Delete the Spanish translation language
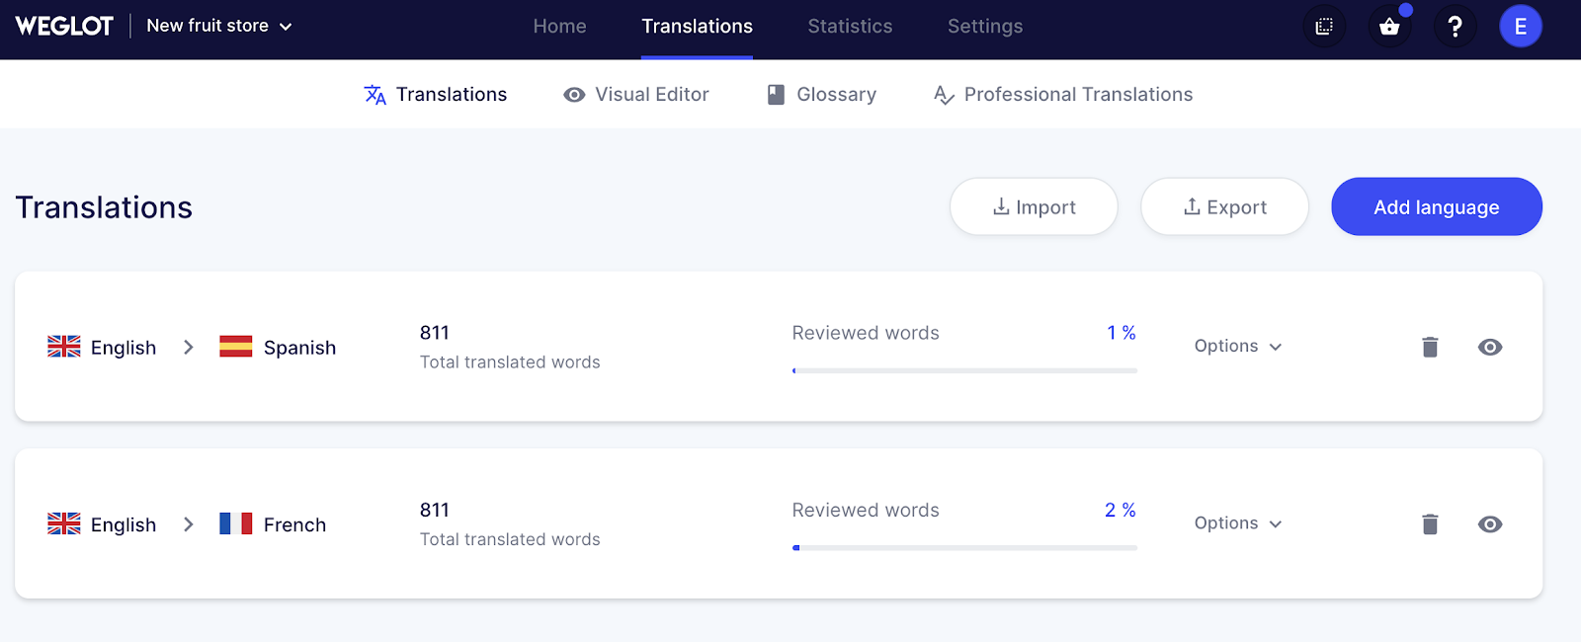Image resolution: width=1581 pixels, height=642 pixels. [1430, 347]
